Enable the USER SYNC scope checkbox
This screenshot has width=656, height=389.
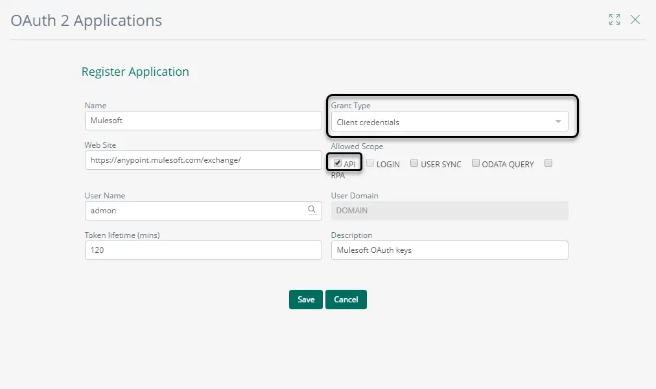coord(414,163)
